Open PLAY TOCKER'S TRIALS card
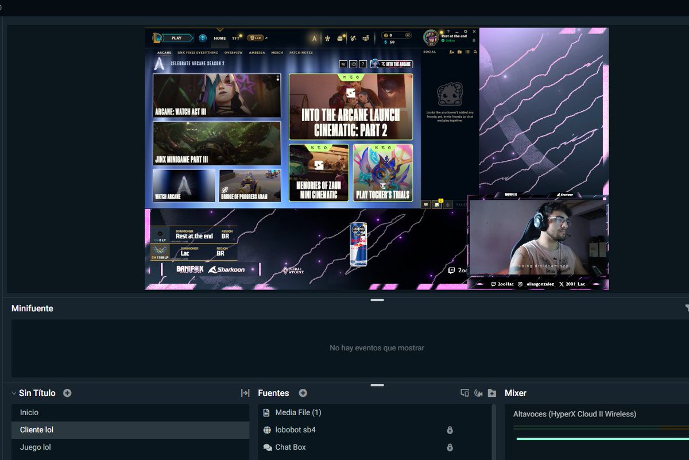This screenshot has height=460, width=689. (383, 172)
